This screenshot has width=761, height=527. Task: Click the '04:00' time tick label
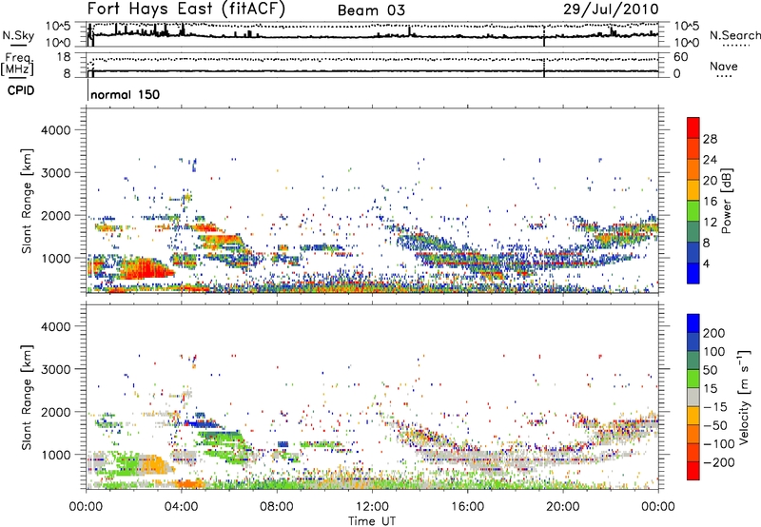tap(181, 507)
